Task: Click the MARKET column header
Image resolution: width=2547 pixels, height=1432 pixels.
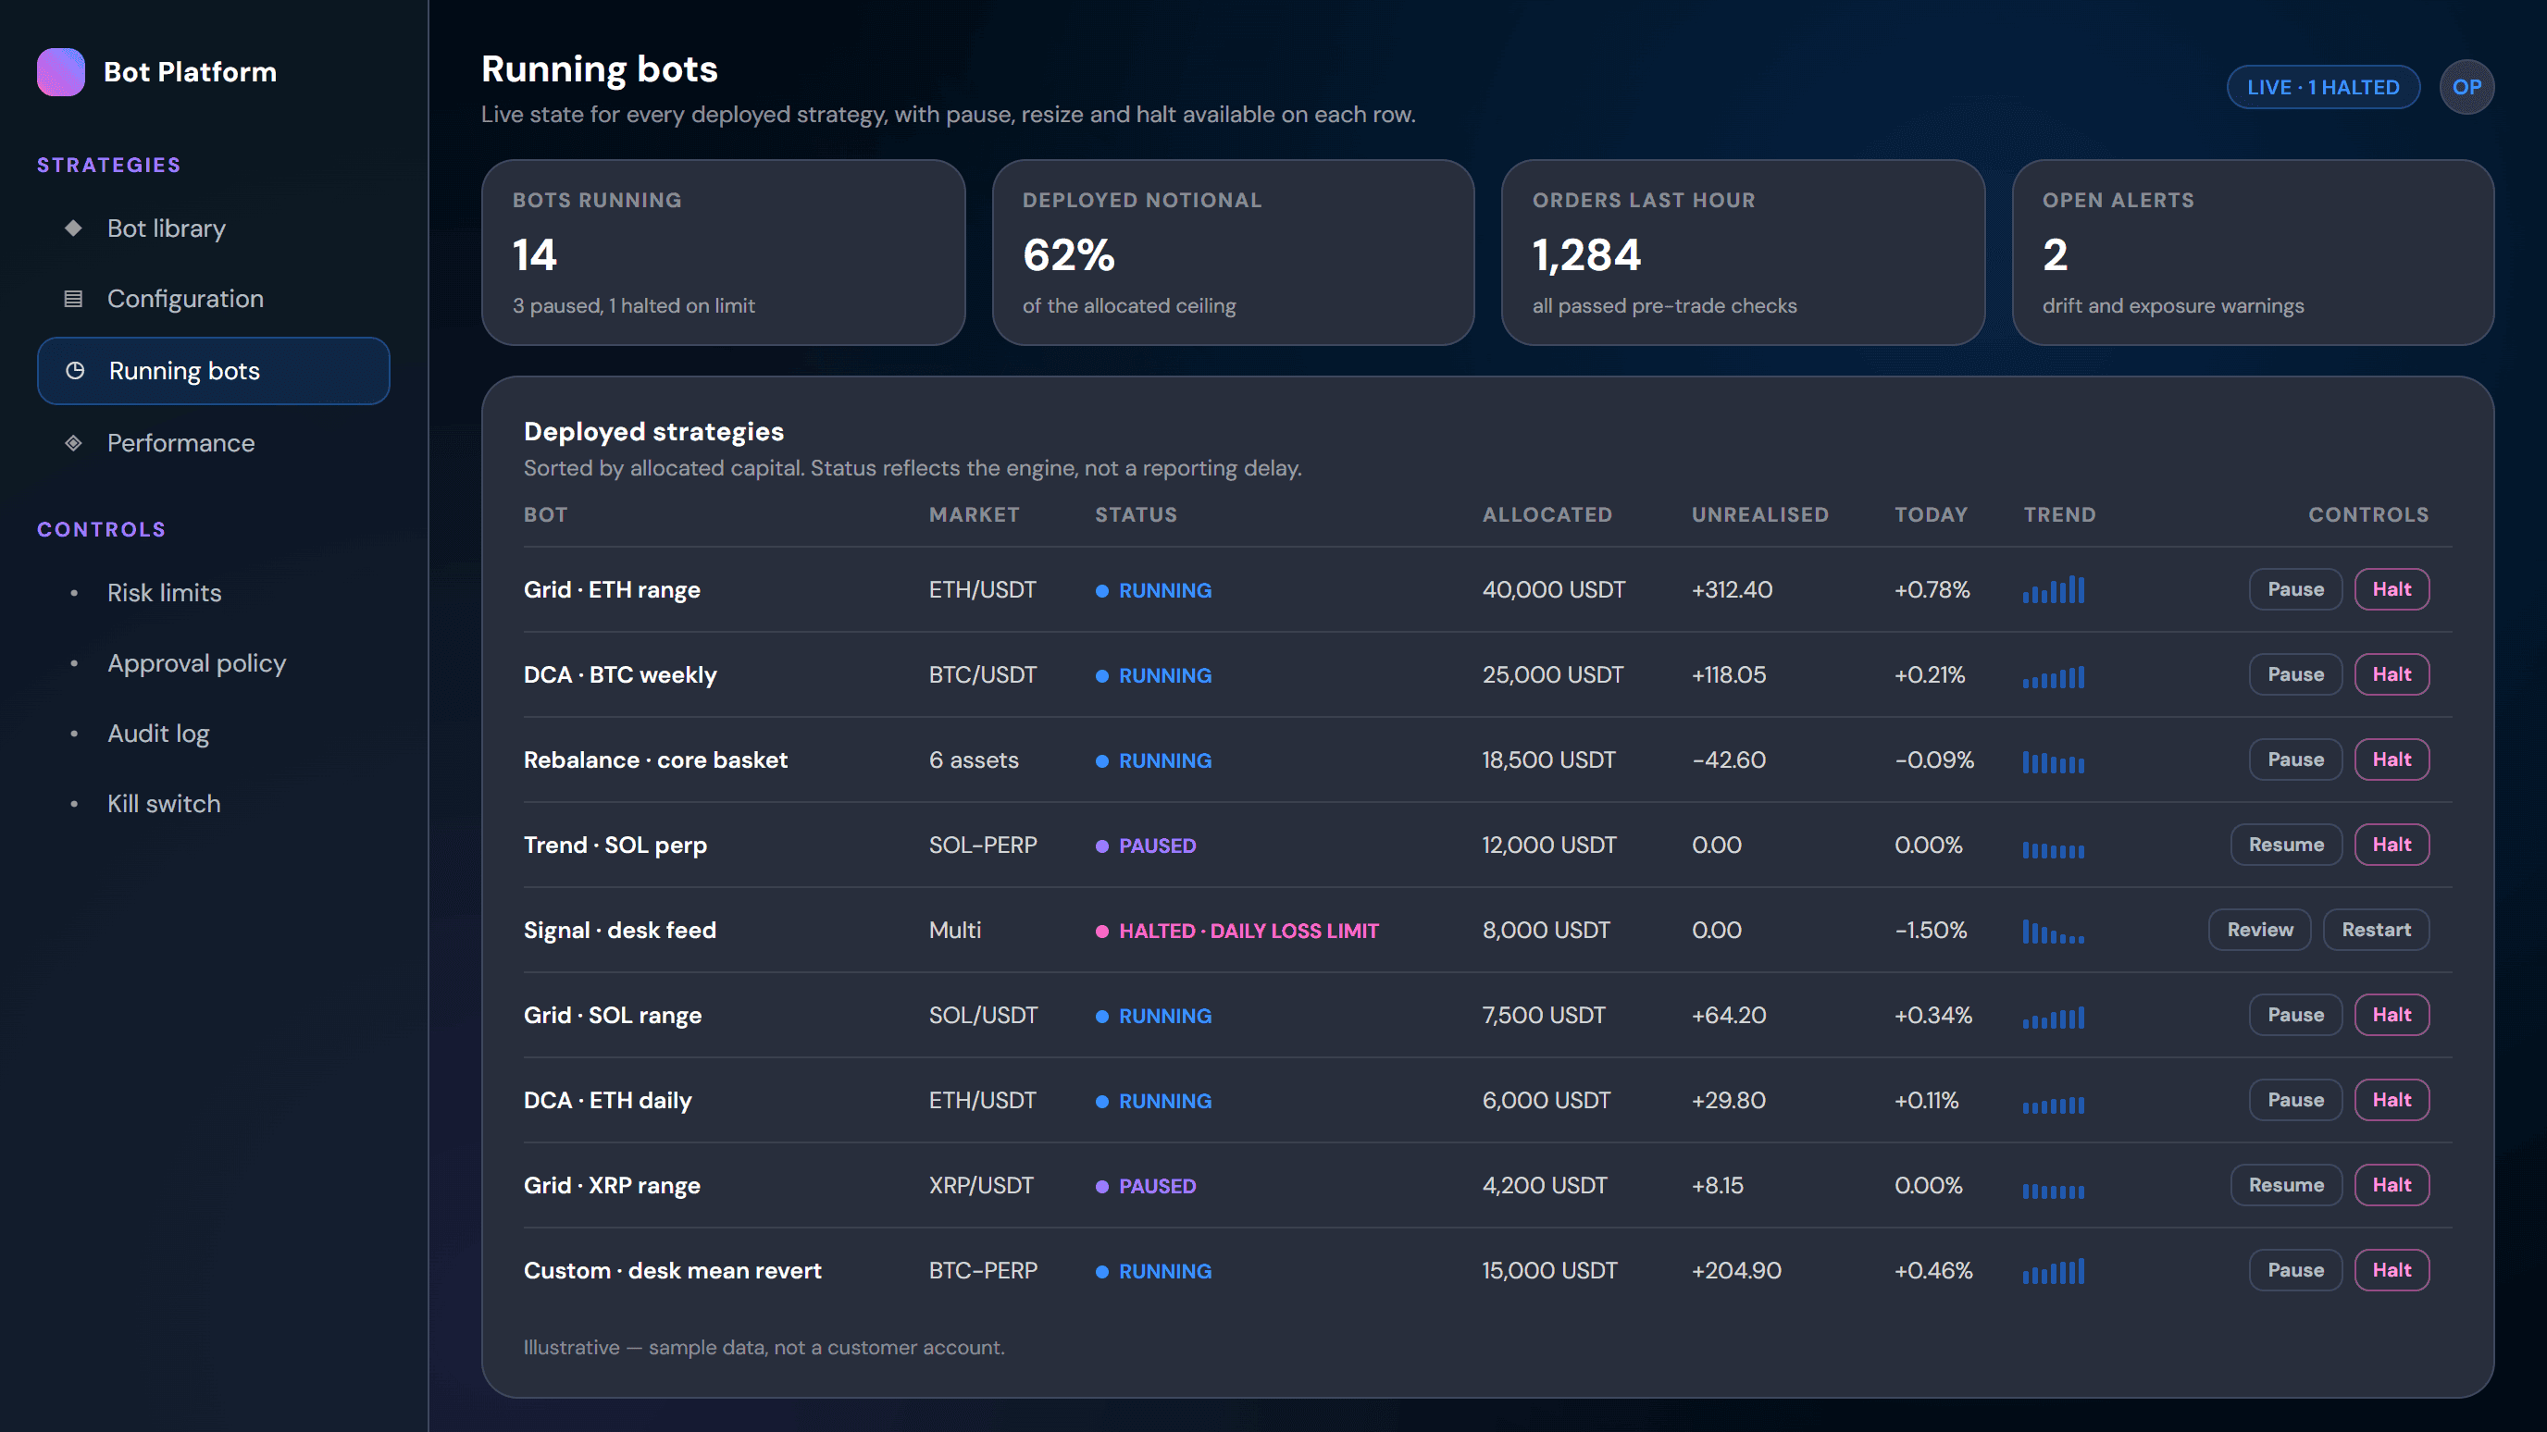Action: tap(974, 515)
